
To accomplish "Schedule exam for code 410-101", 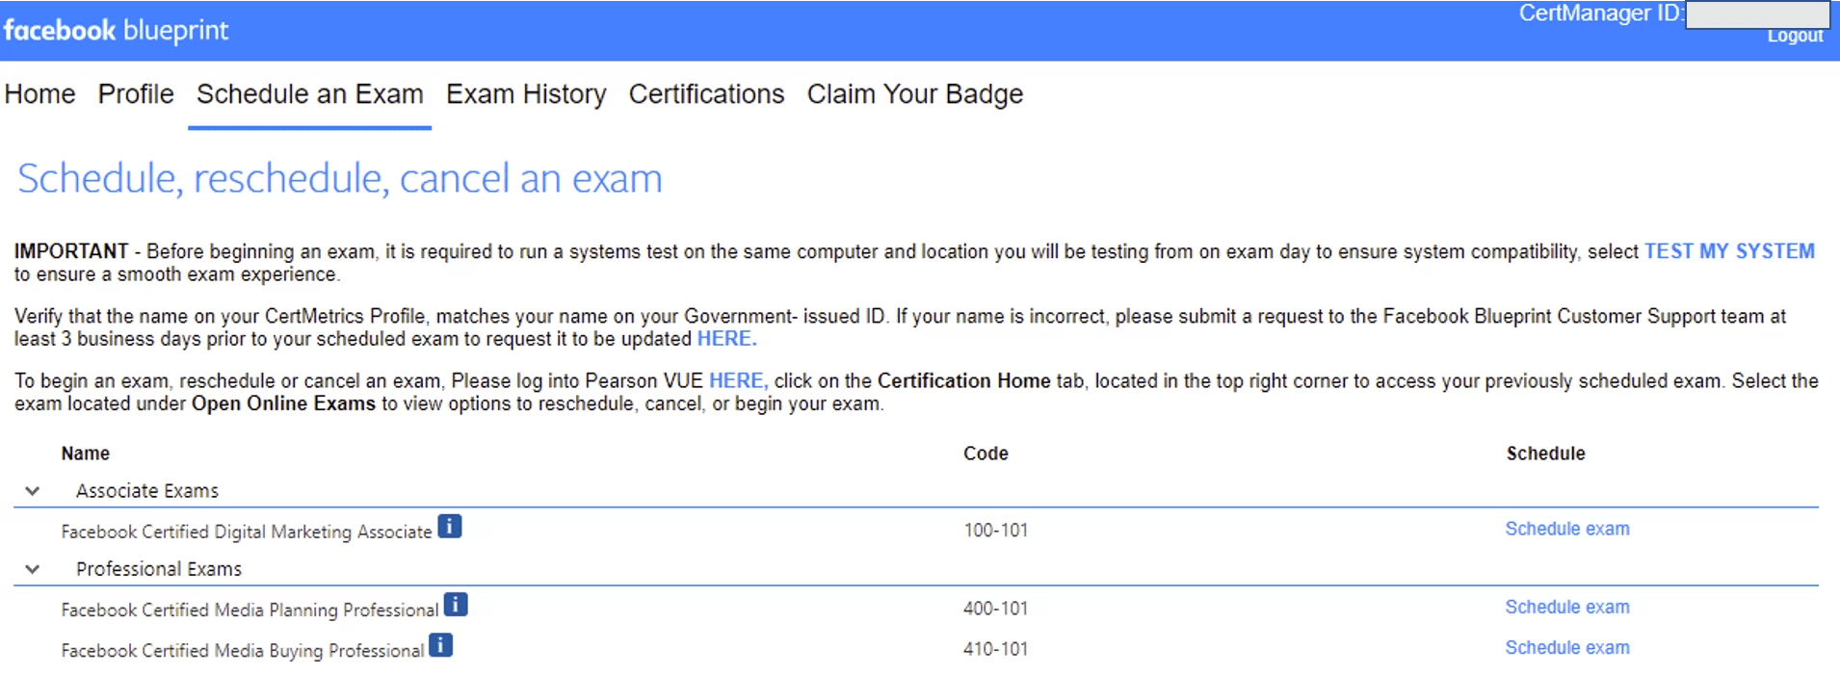I will tap(1567, 647).
